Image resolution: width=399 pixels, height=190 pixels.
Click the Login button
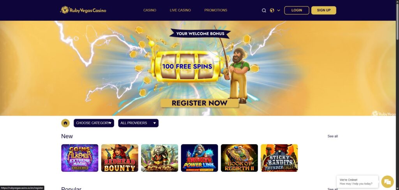tap(297, 10)
